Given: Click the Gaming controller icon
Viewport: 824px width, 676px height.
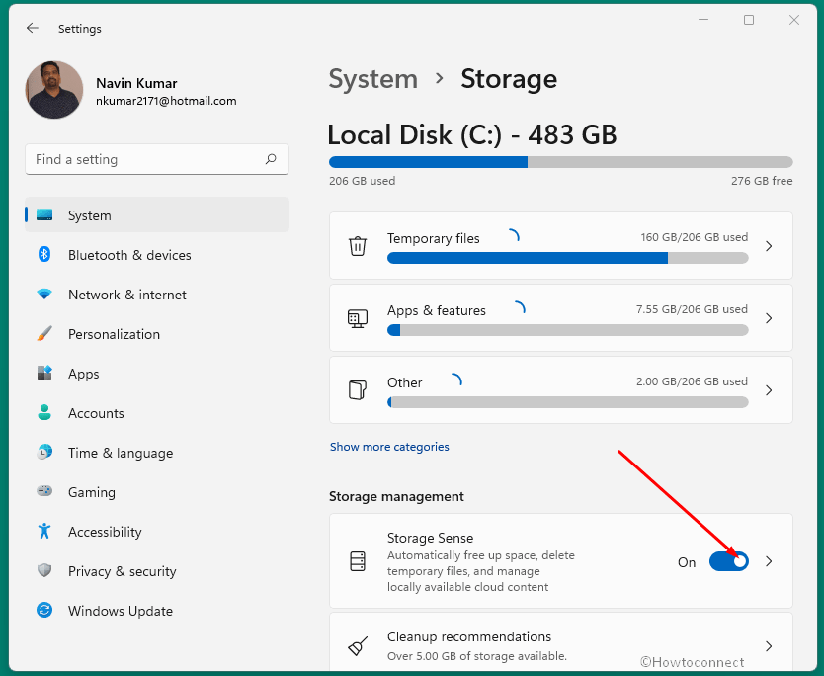Looking at the screenshot, I should [44, 491].
